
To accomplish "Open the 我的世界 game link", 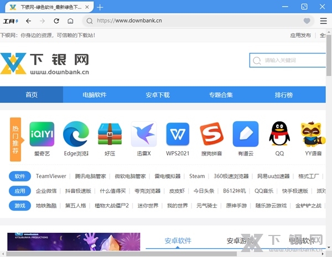I will pyautogui.click(x=178, y=206).
